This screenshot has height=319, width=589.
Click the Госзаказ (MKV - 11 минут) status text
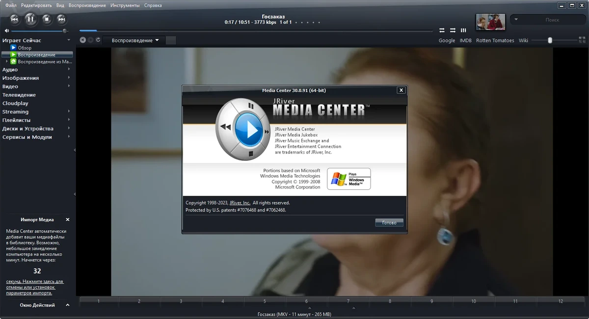[294, 314]
